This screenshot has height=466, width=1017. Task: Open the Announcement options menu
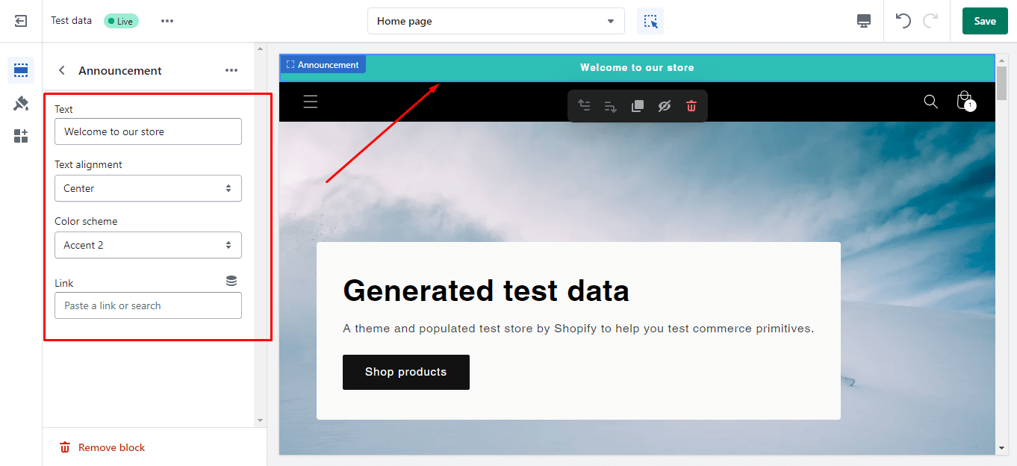click(231, 69)
